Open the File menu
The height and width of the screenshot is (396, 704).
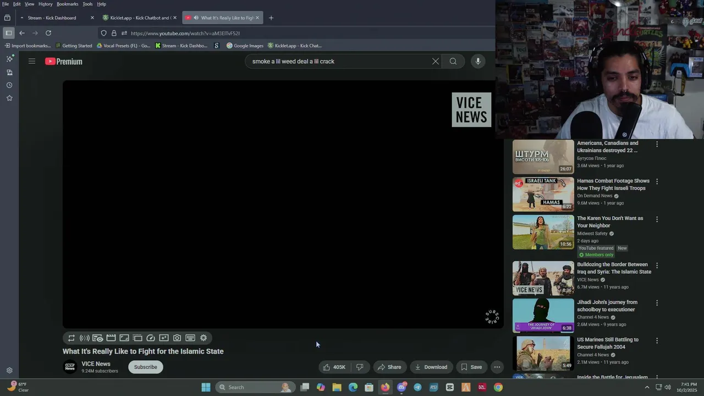pos(5,4)
